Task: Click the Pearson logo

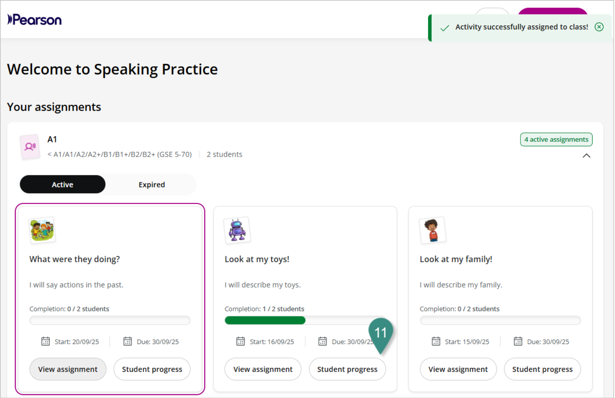Action: point(34,20)
